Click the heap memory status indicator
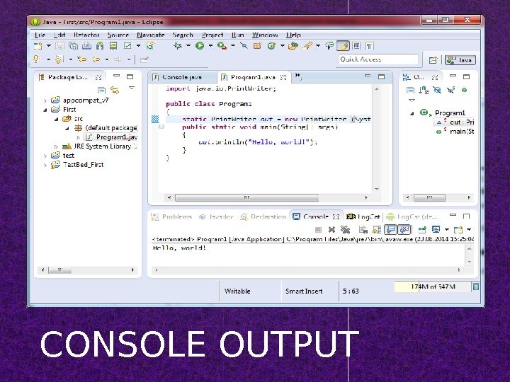Image resolution: width=510 pixels, height=382 pixels. (433, 286)
